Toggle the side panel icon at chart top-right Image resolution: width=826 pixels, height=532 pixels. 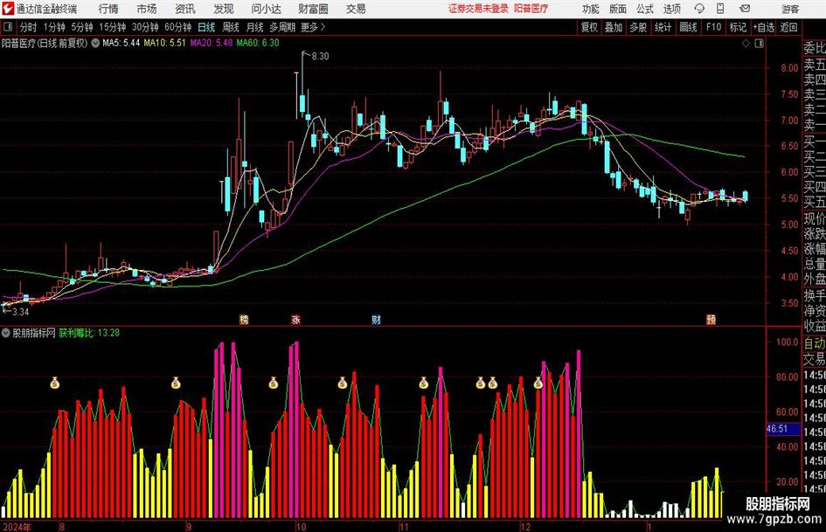coord(759,44)
